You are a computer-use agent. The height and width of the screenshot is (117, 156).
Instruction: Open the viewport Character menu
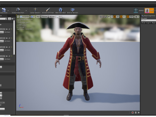(x=45, y=17)
